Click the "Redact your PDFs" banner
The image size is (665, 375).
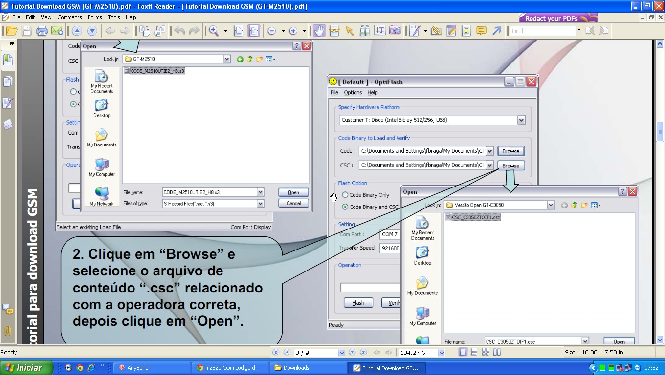(x=557, y=18)
